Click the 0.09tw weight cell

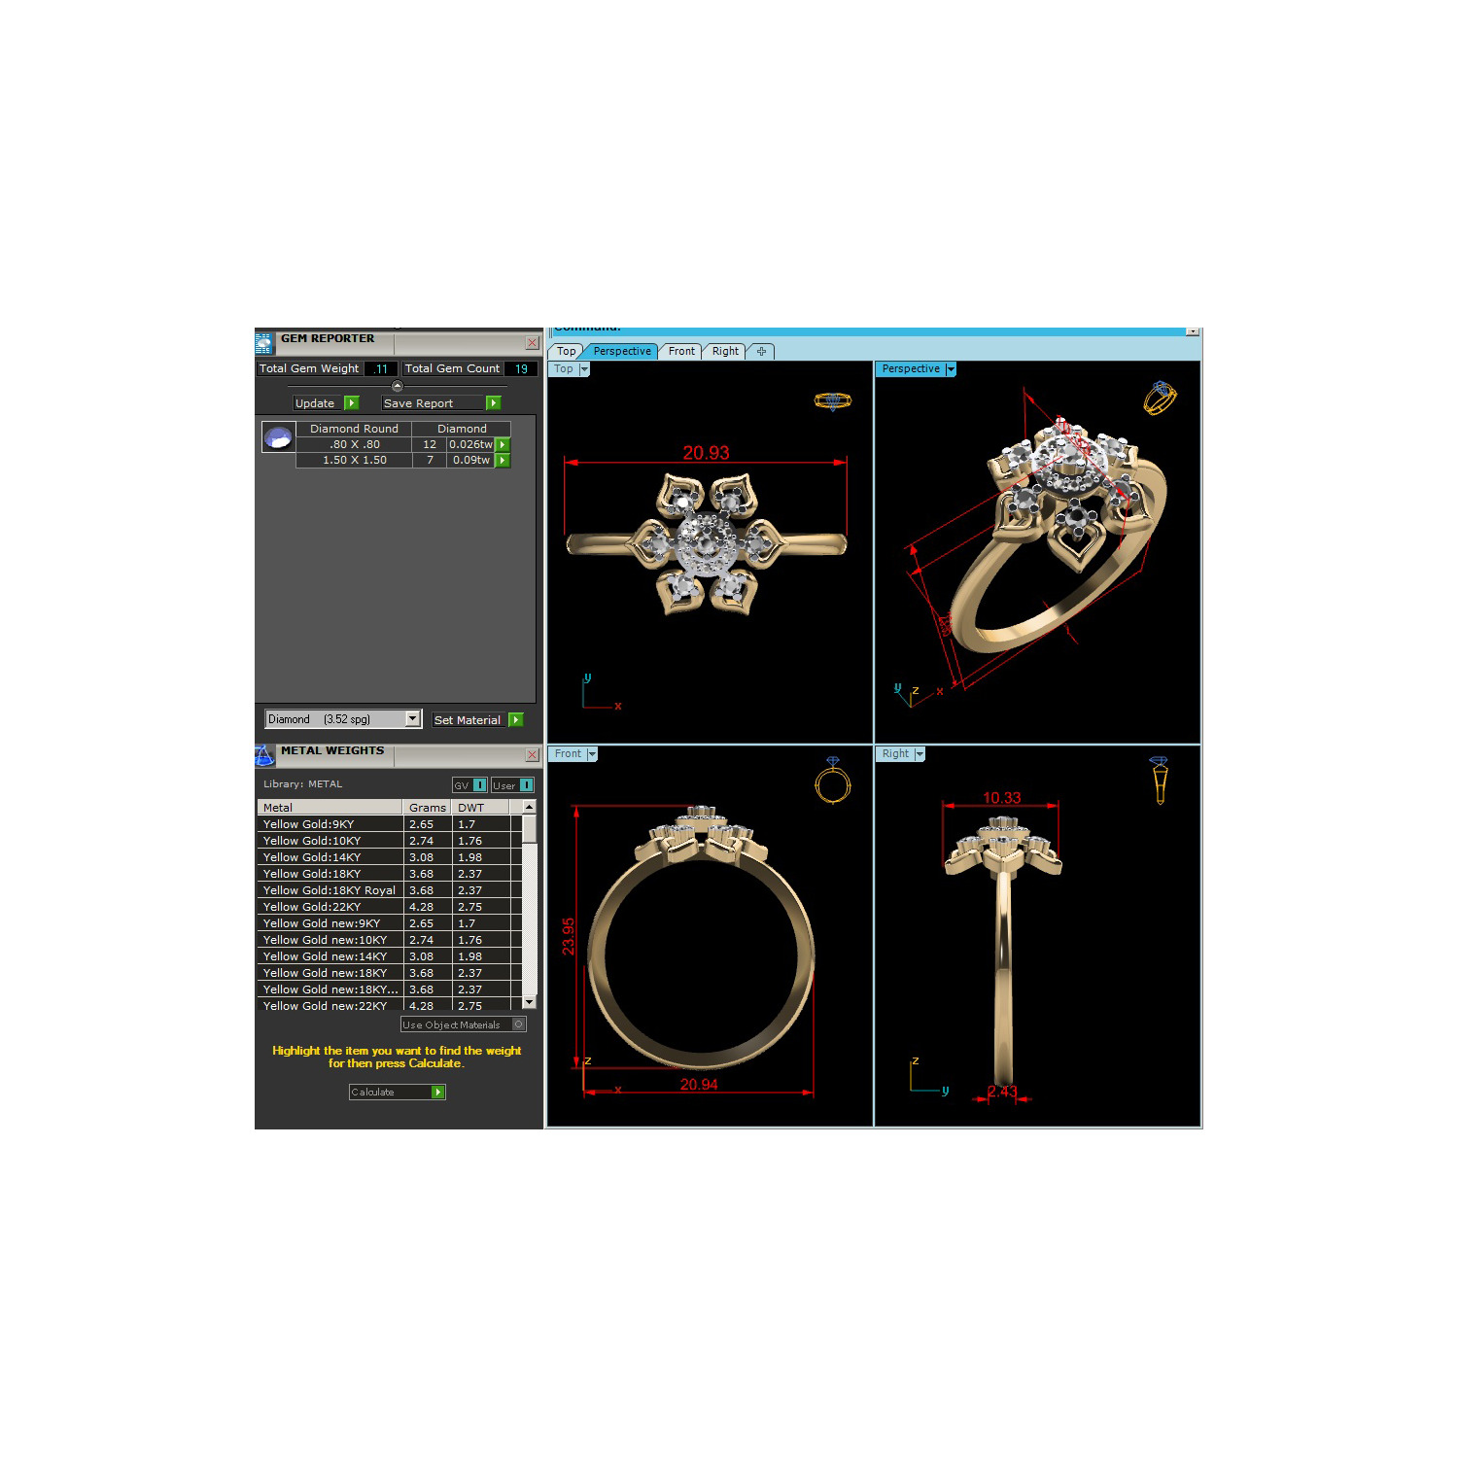coord(470,460)
